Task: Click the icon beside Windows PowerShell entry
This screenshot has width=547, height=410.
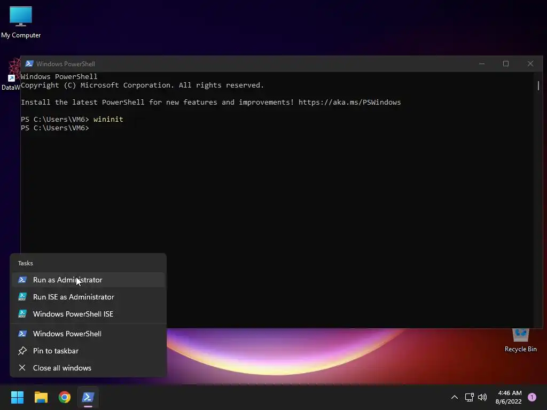Action: (22, 334)
